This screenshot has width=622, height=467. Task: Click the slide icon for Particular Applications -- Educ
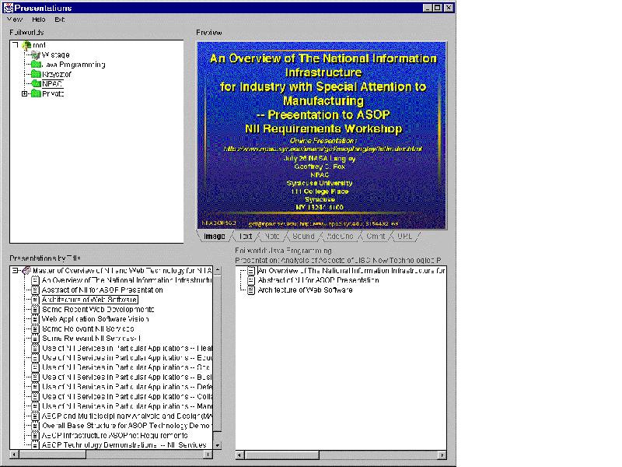[x=35, y=358]
